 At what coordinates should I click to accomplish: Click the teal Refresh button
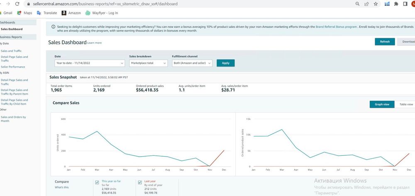[x=385, y=42]
